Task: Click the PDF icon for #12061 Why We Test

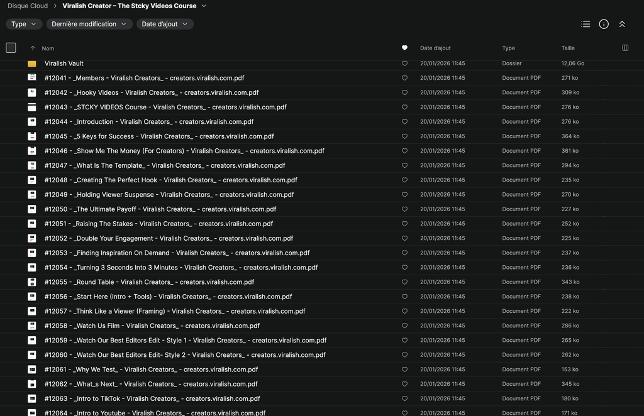Action: [31, 369]
